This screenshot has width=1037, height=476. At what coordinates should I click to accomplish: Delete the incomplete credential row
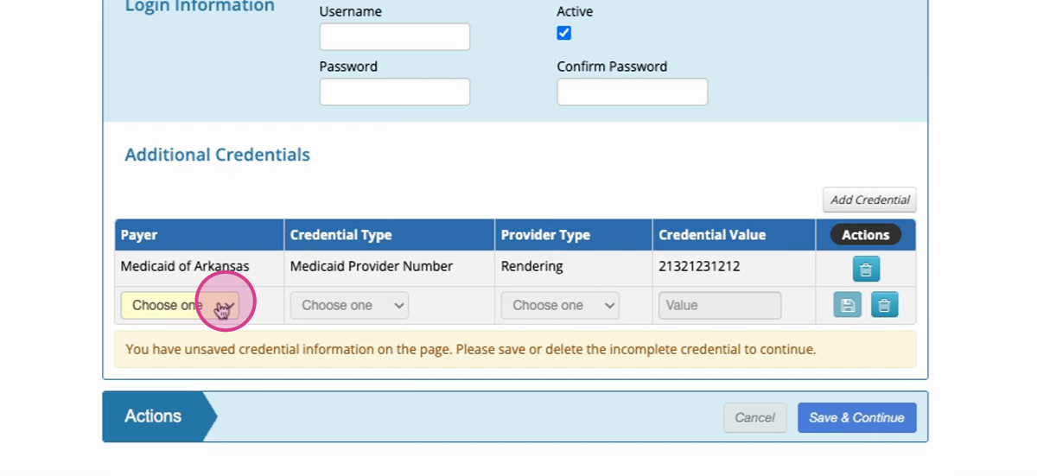(885, 305)
